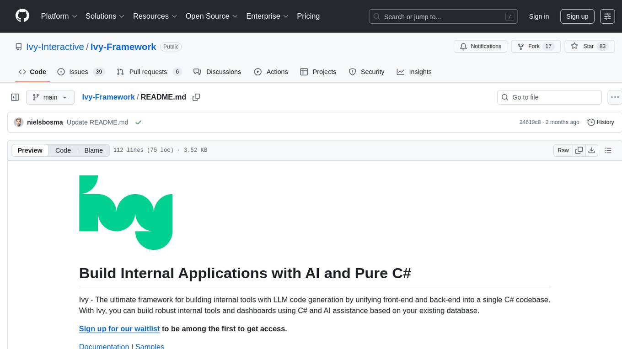Screen dimensions: 622x349
Task: Click the Sign in link
Action: pos(539,16)
